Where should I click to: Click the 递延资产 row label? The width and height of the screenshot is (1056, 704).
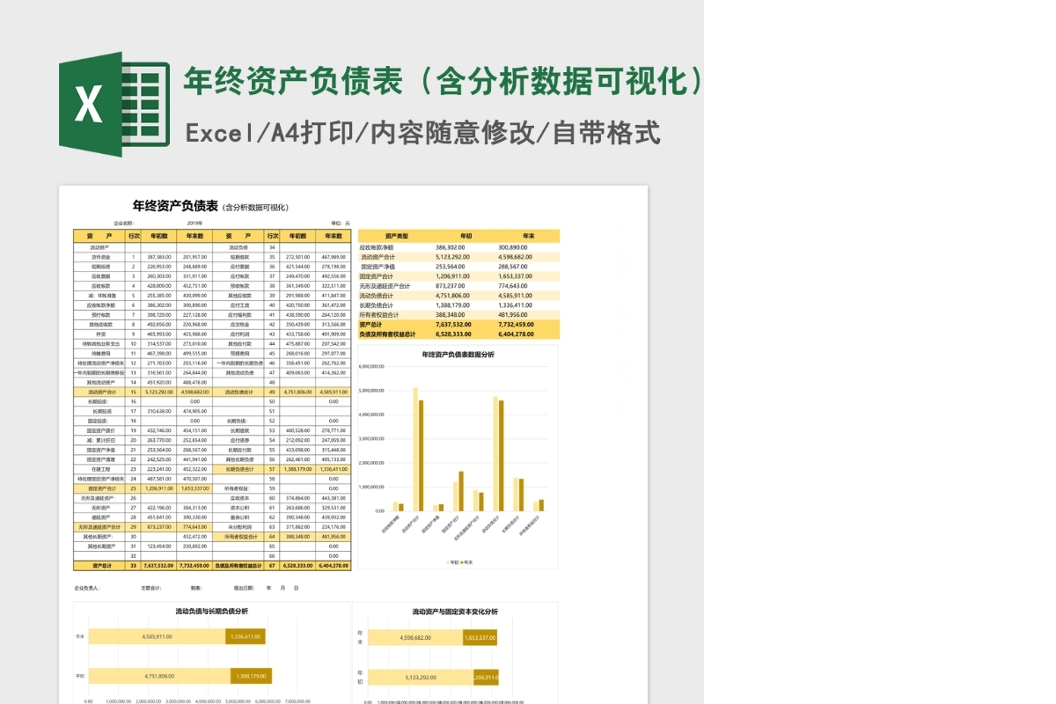[x=101, y=517]
